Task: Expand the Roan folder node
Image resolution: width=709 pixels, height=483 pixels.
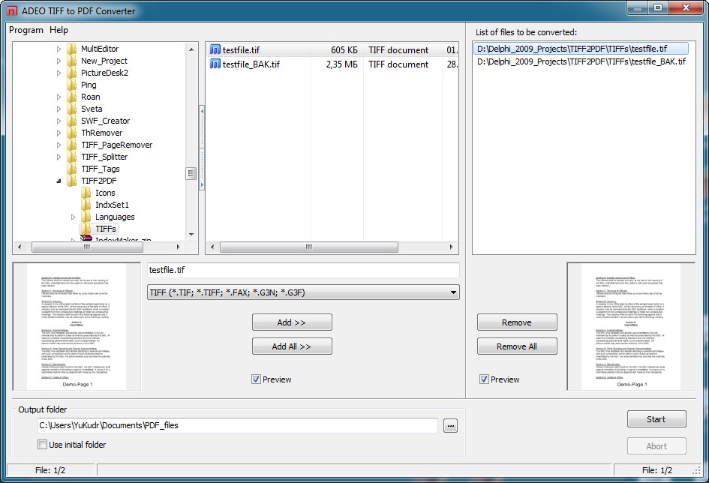Action: [59, 97]
